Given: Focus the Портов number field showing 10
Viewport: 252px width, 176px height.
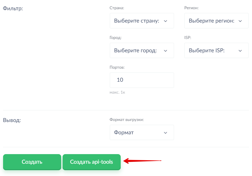Looking at the screenshot, I should coord(142,80).
